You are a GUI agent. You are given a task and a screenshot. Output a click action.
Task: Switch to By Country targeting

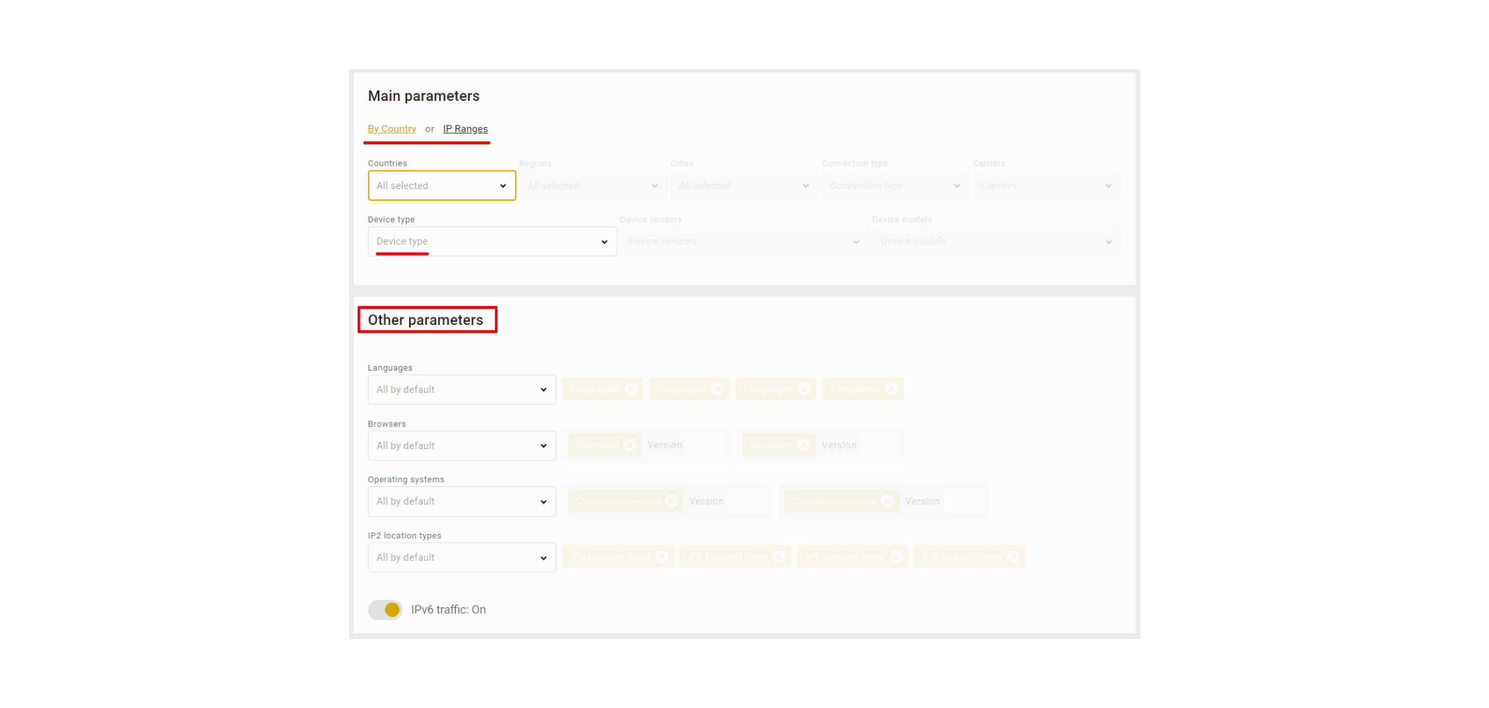click(x=392, y=129)
